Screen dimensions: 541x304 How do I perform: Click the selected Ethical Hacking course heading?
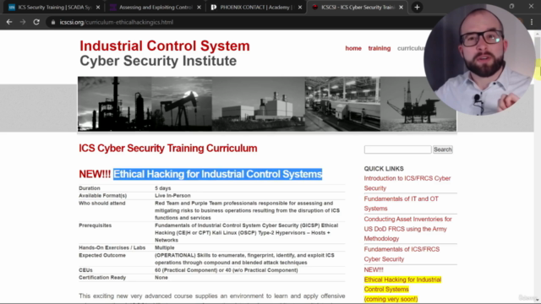[218, 174]
